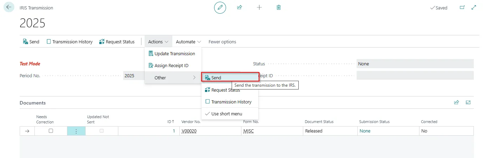The width and height of the screenshot is (497, 158).
Task: Check the Needs Correction checkbox
Action: pyautogui.click(x=51, y=131)
